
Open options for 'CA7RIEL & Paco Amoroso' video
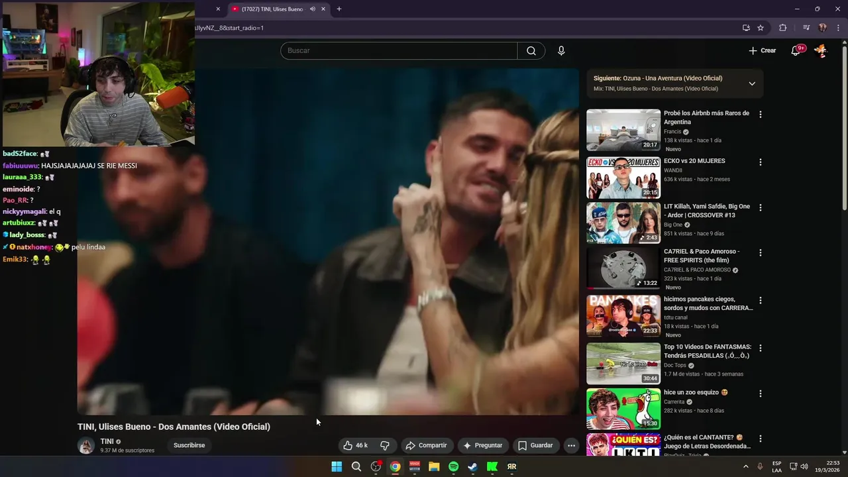point(760,252)
